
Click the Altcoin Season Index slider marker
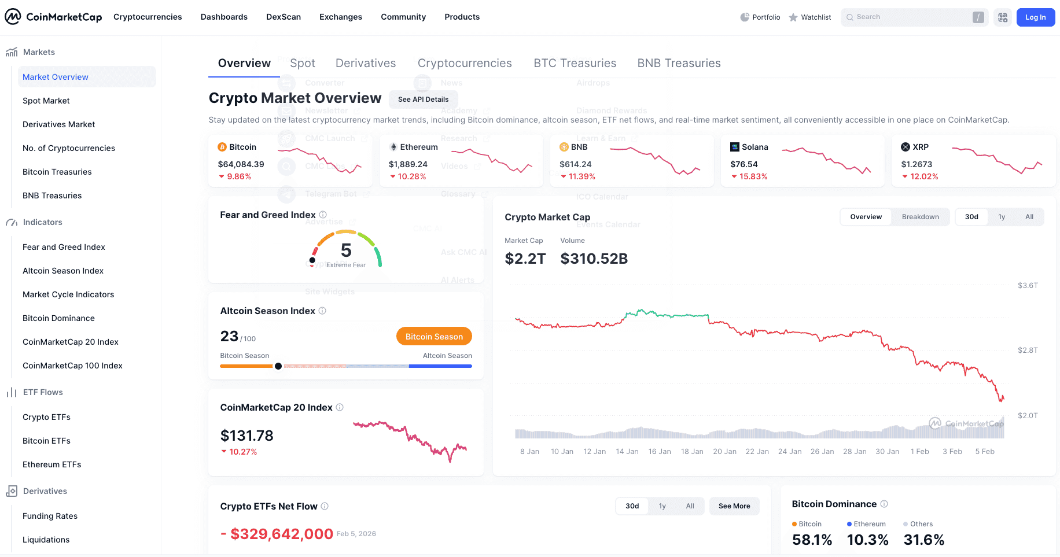point(278,366)
